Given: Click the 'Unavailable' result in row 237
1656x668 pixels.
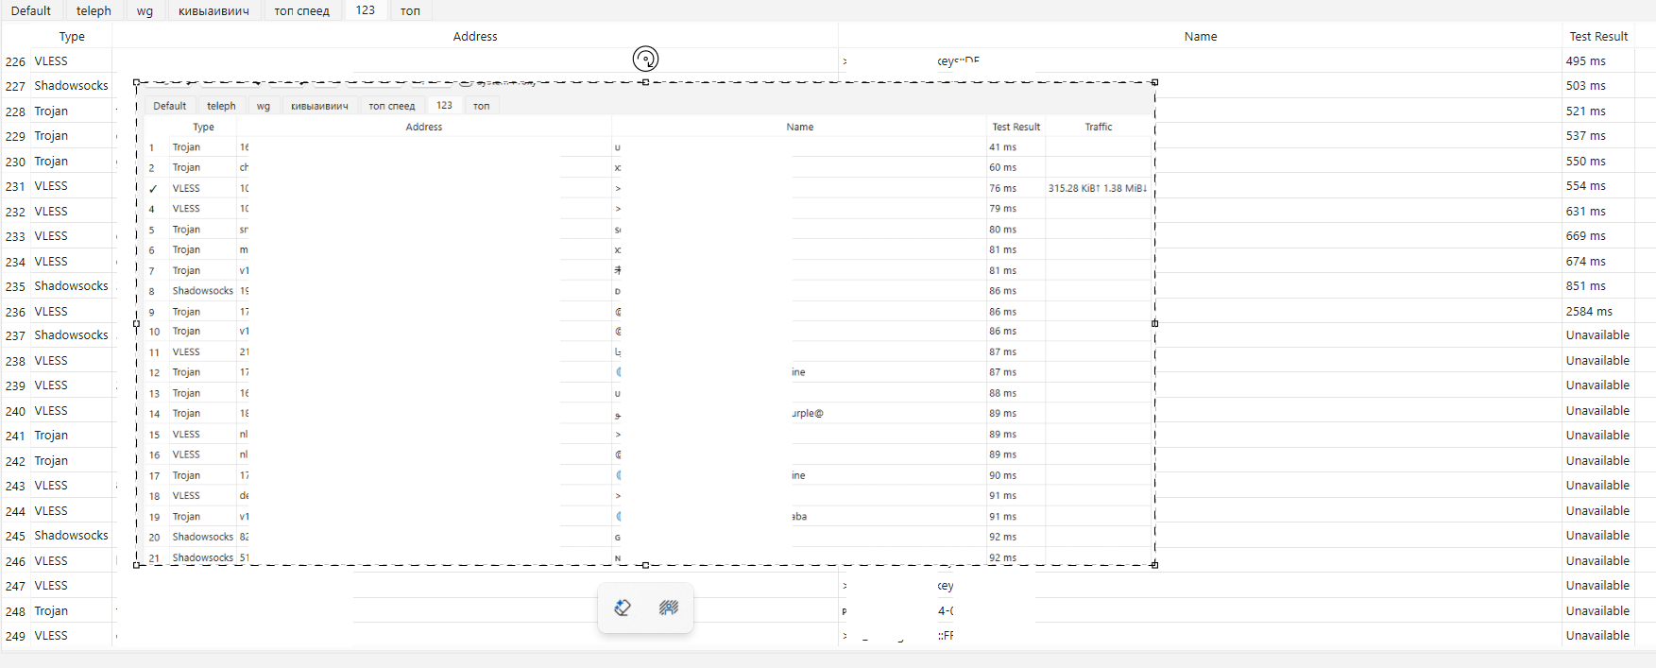Looking at the screenshot, I should pyautogui.click(x=1597, y=334).
